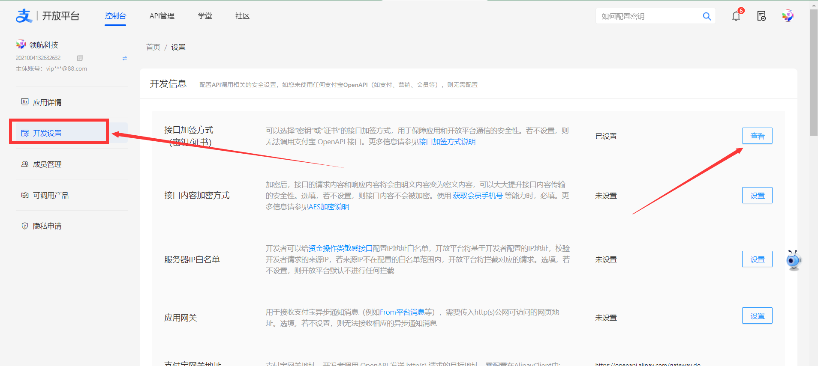Copy app ID with copy icon

tap(80, 58)
